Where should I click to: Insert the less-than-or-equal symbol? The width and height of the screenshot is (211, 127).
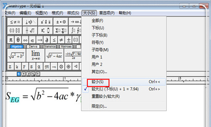(x=54, y=40)
